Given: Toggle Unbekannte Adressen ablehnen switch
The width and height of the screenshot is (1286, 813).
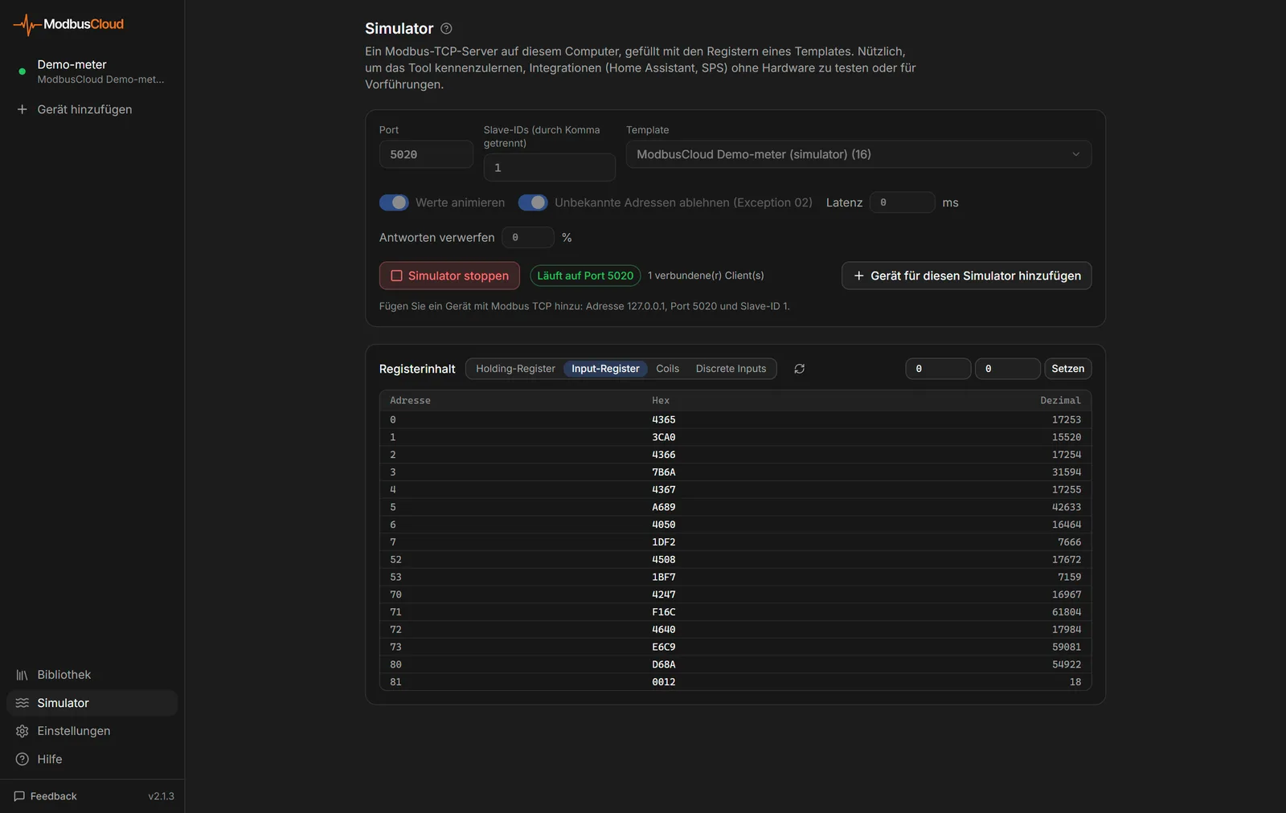Looking at the screenshot, I should click(533, 202).
